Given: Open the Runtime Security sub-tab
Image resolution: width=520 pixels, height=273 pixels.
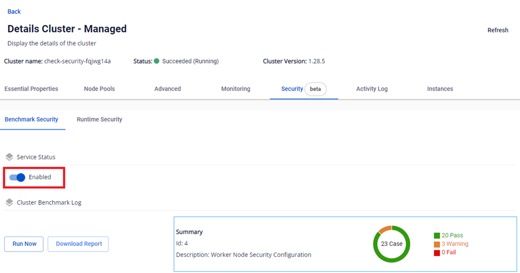Looking at the screenshot, I should coord(99,119).
